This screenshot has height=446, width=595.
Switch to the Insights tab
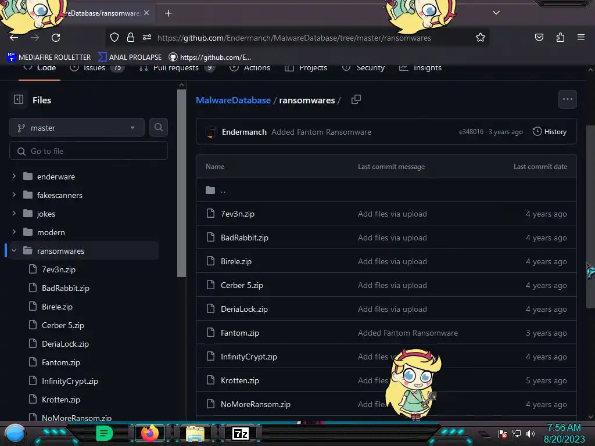pos(420,68)
